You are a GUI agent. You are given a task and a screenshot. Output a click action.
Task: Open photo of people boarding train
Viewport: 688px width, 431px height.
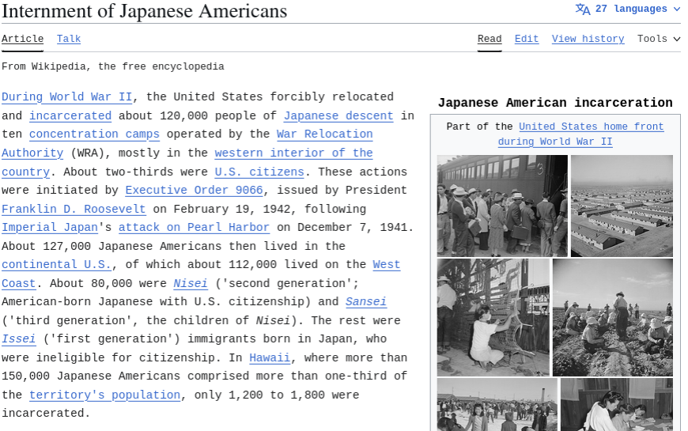502,206
